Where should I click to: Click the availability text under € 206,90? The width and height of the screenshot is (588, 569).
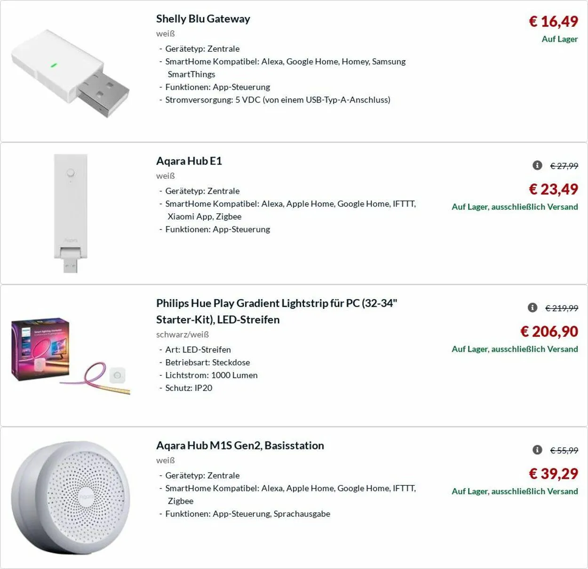(515, 349)
